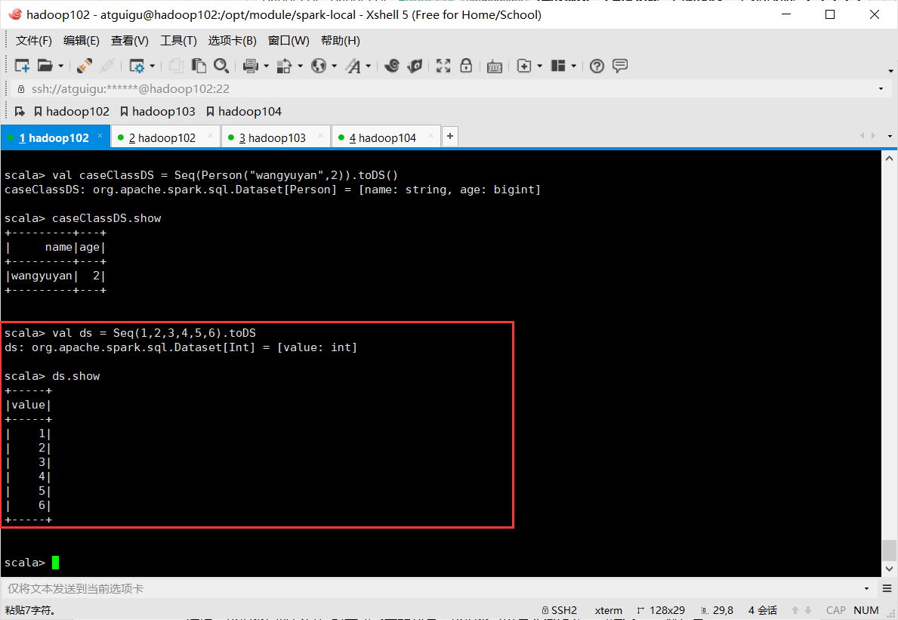Click the feedback speech bubble icon
The width and height of the screenshot is (898, 620).
(619, 66)
